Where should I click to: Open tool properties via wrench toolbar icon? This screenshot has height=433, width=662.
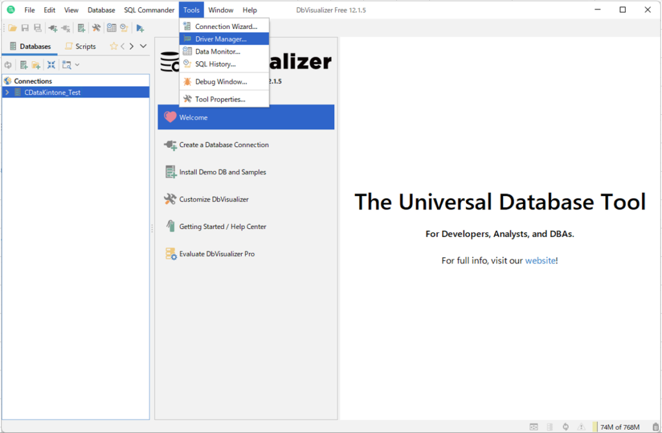pos(96,28)
